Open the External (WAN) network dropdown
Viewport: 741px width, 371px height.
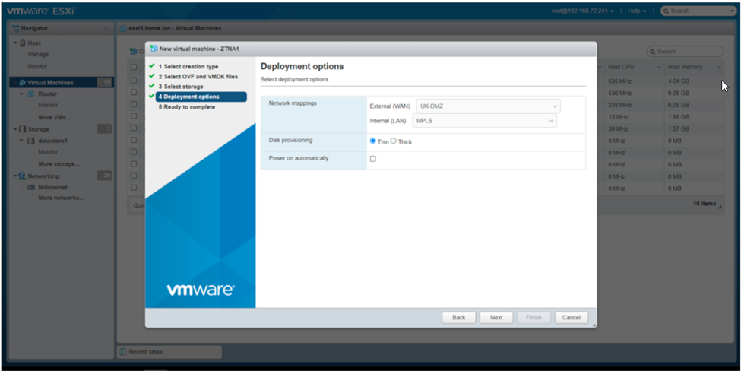(488, 106)
